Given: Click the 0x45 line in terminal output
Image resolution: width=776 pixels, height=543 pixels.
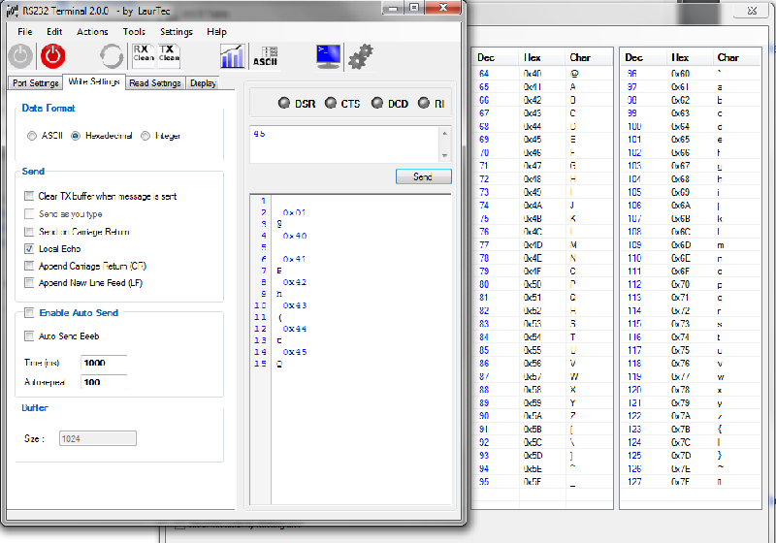Looking at the screenshot, I should tap(295, 352).
